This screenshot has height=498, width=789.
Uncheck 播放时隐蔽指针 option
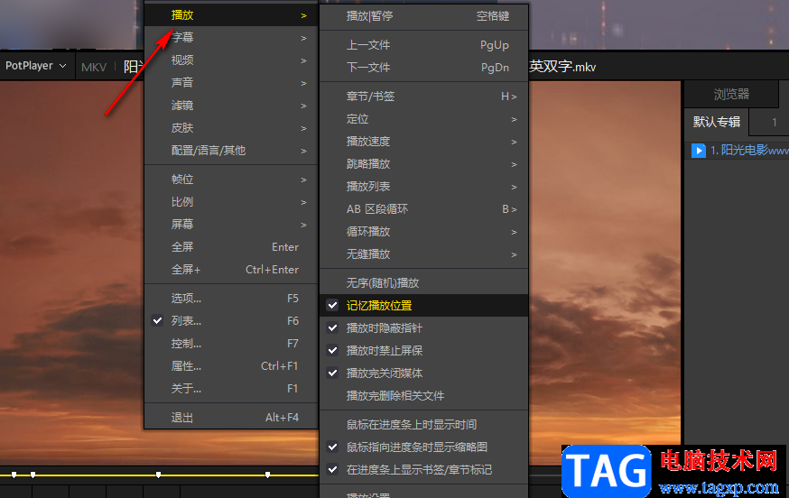click(x=423, y=328)
